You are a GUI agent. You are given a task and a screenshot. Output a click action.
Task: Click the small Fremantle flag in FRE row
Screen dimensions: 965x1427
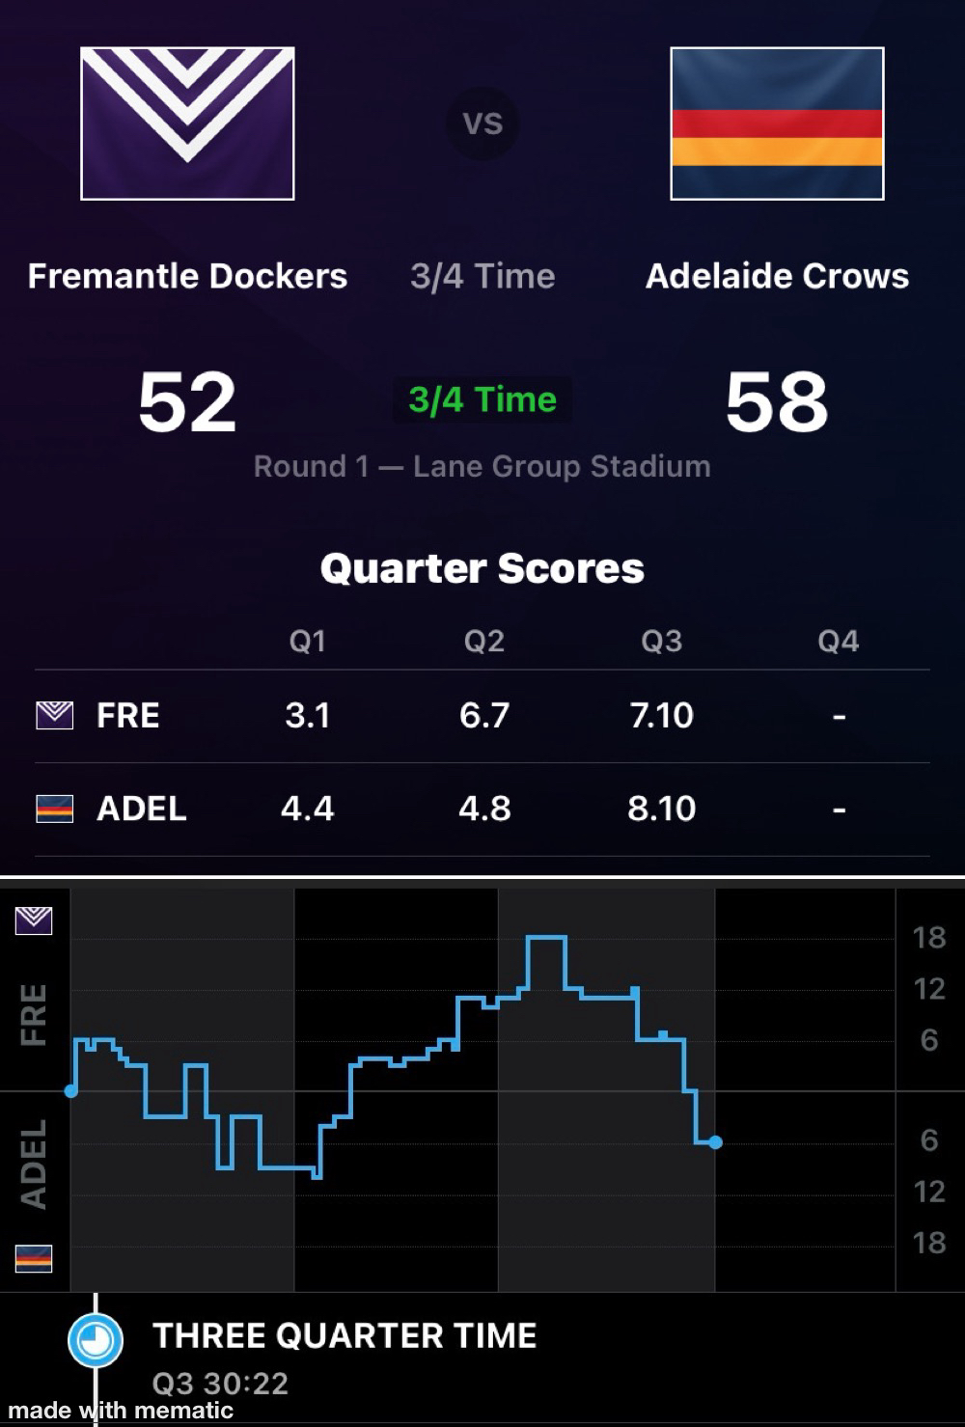(x=54, y=715)
